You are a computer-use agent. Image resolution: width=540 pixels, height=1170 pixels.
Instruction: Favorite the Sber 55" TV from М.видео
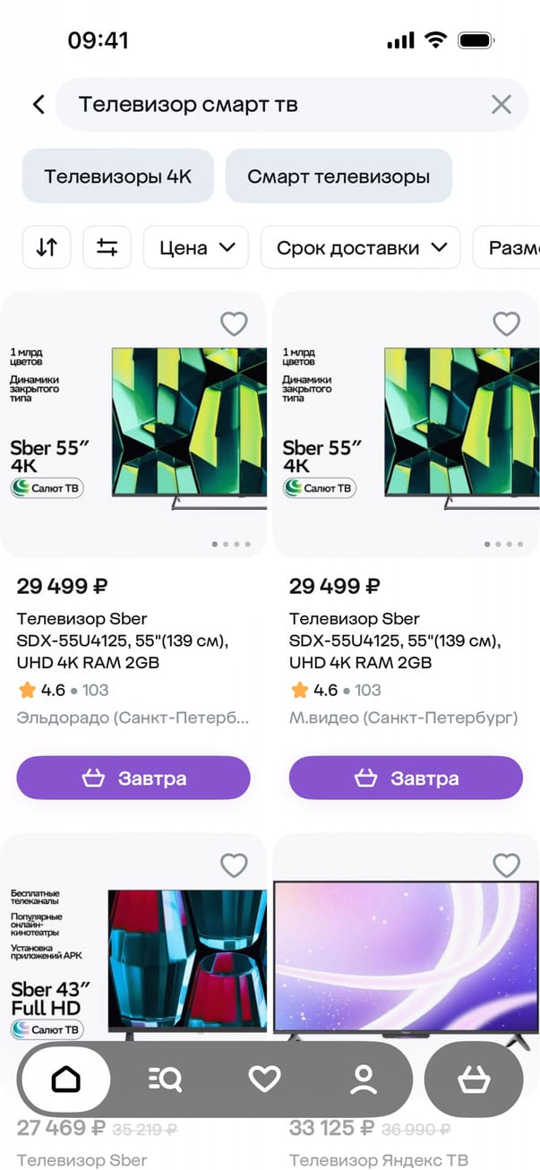(506, 323)
